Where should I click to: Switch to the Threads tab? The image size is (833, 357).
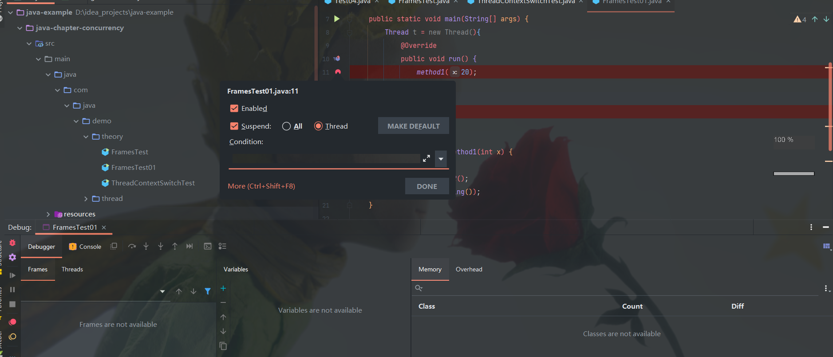[72, 269]
